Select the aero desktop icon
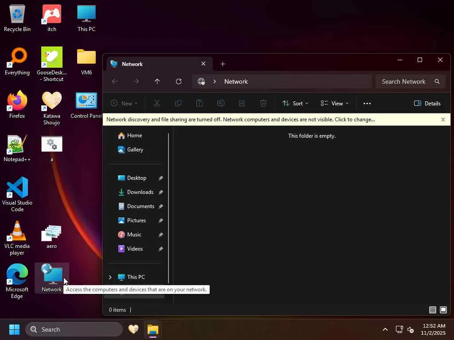Screen dimensions: 454x340 point(52,236)
